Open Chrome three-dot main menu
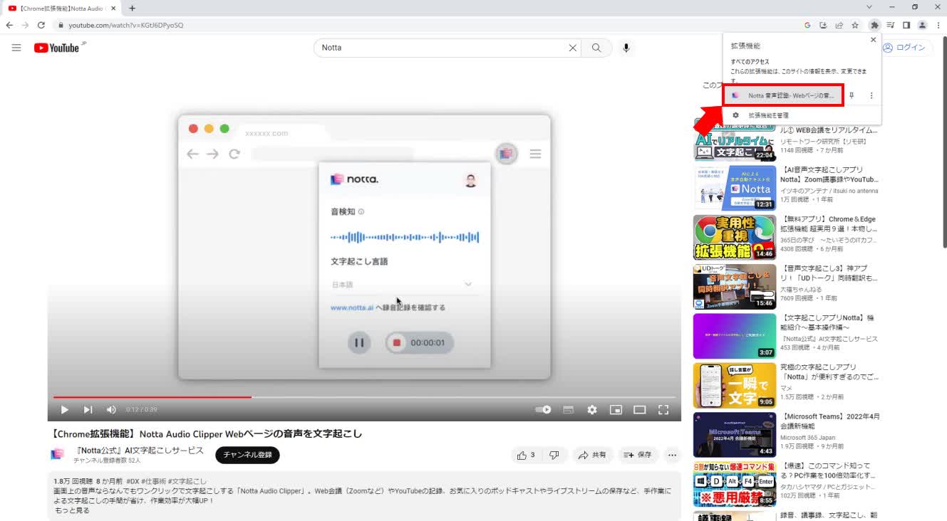The image size is (947, 521). tap(938, 25)
